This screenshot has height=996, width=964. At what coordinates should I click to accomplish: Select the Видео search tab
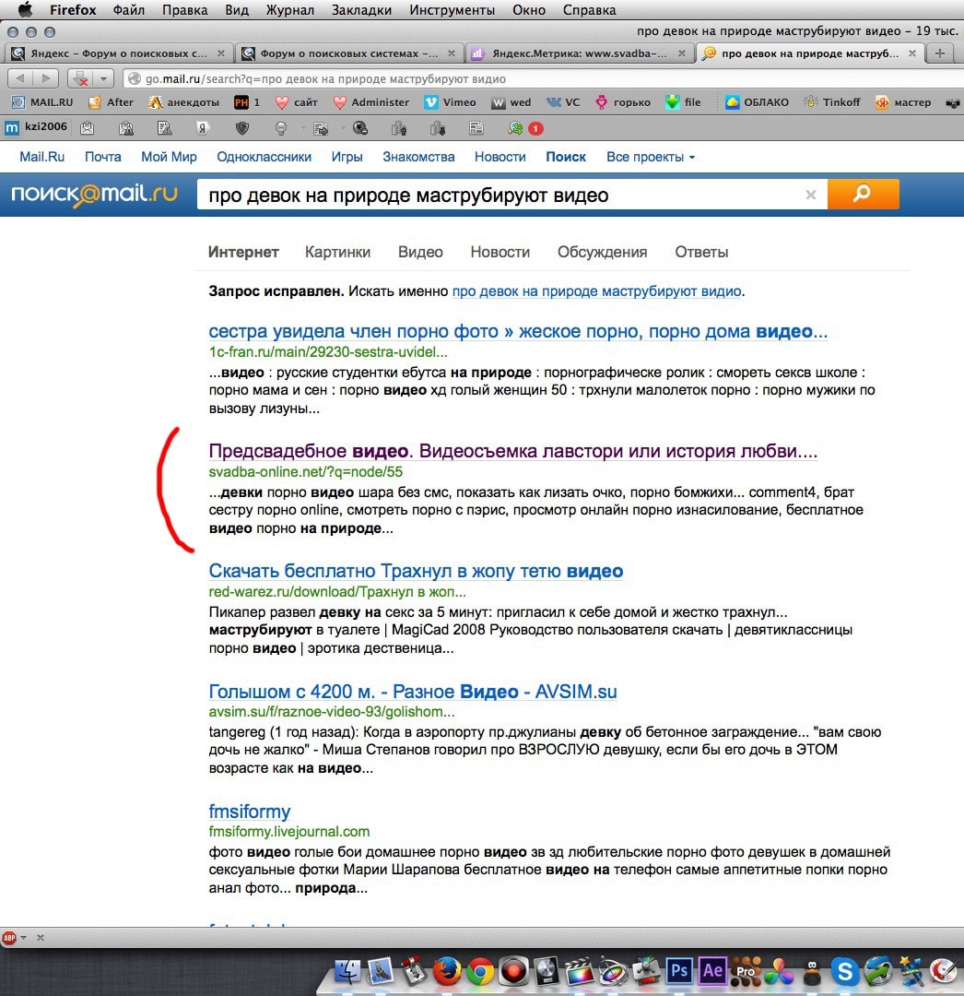[420, 252]
